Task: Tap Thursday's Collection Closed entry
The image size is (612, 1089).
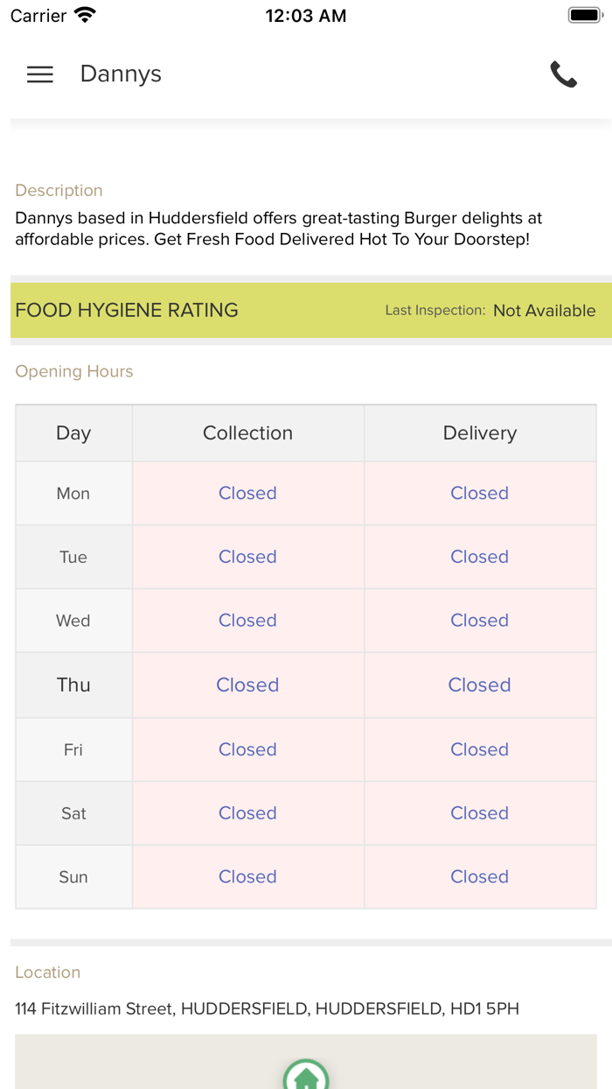Action: click(x=247, y=685)
